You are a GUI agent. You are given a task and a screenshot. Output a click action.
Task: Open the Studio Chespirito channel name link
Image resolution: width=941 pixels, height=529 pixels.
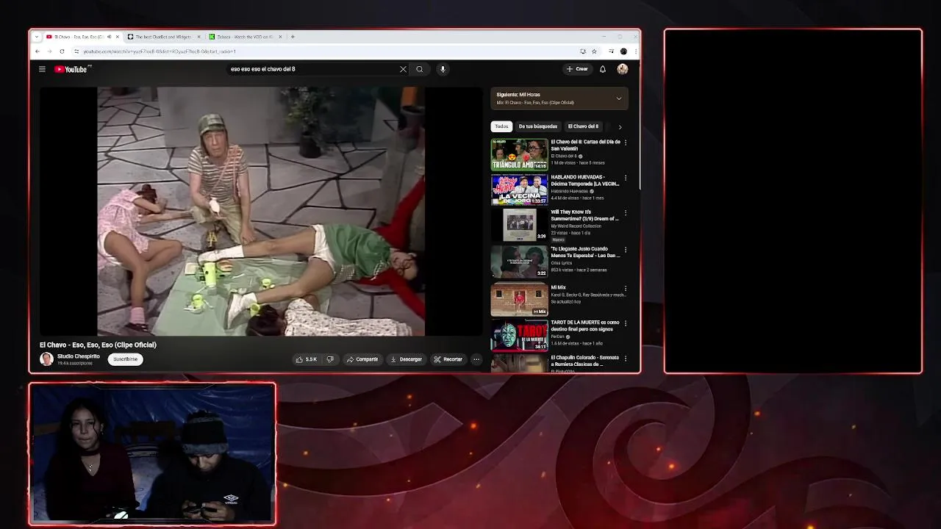(79, 356)
